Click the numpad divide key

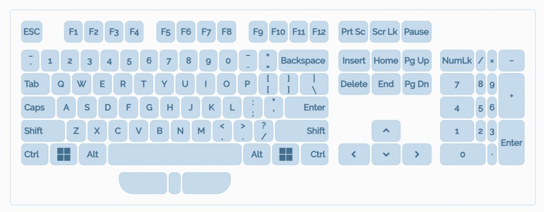tap(481, 61)
